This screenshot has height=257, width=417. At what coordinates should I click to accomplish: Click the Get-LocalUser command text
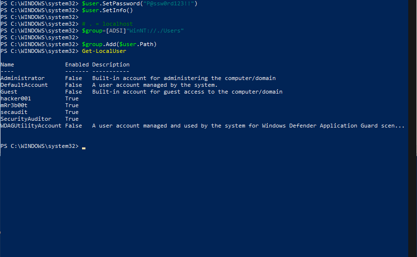104,51
